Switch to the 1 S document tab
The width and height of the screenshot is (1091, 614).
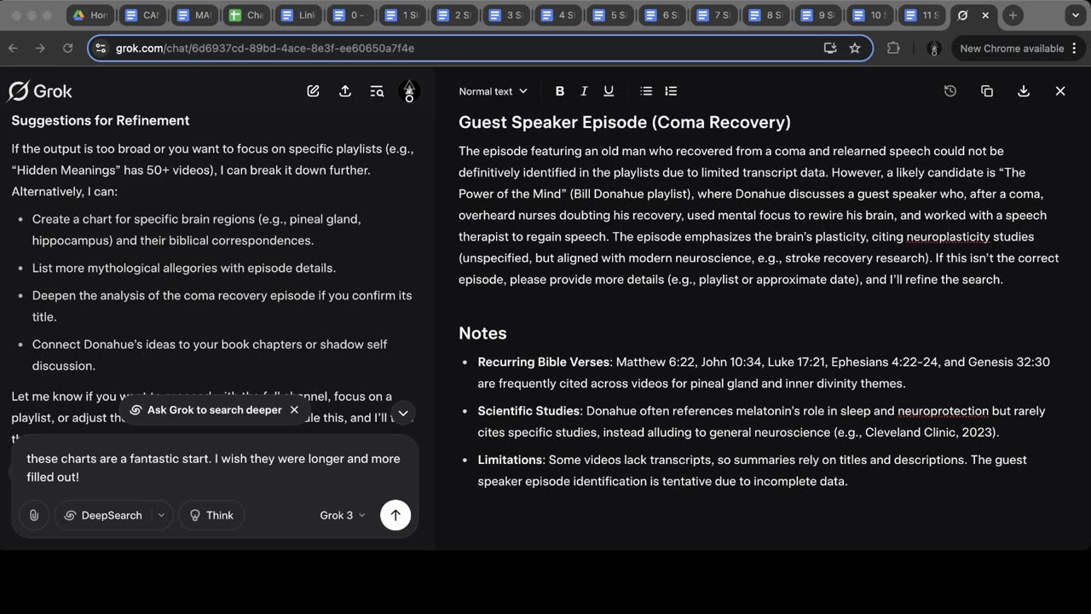pos(401,15)
